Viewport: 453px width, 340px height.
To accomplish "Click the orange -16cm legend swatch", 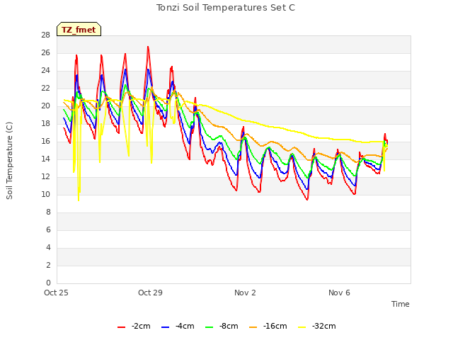I will pyautogui.click(x=253, y=327).
